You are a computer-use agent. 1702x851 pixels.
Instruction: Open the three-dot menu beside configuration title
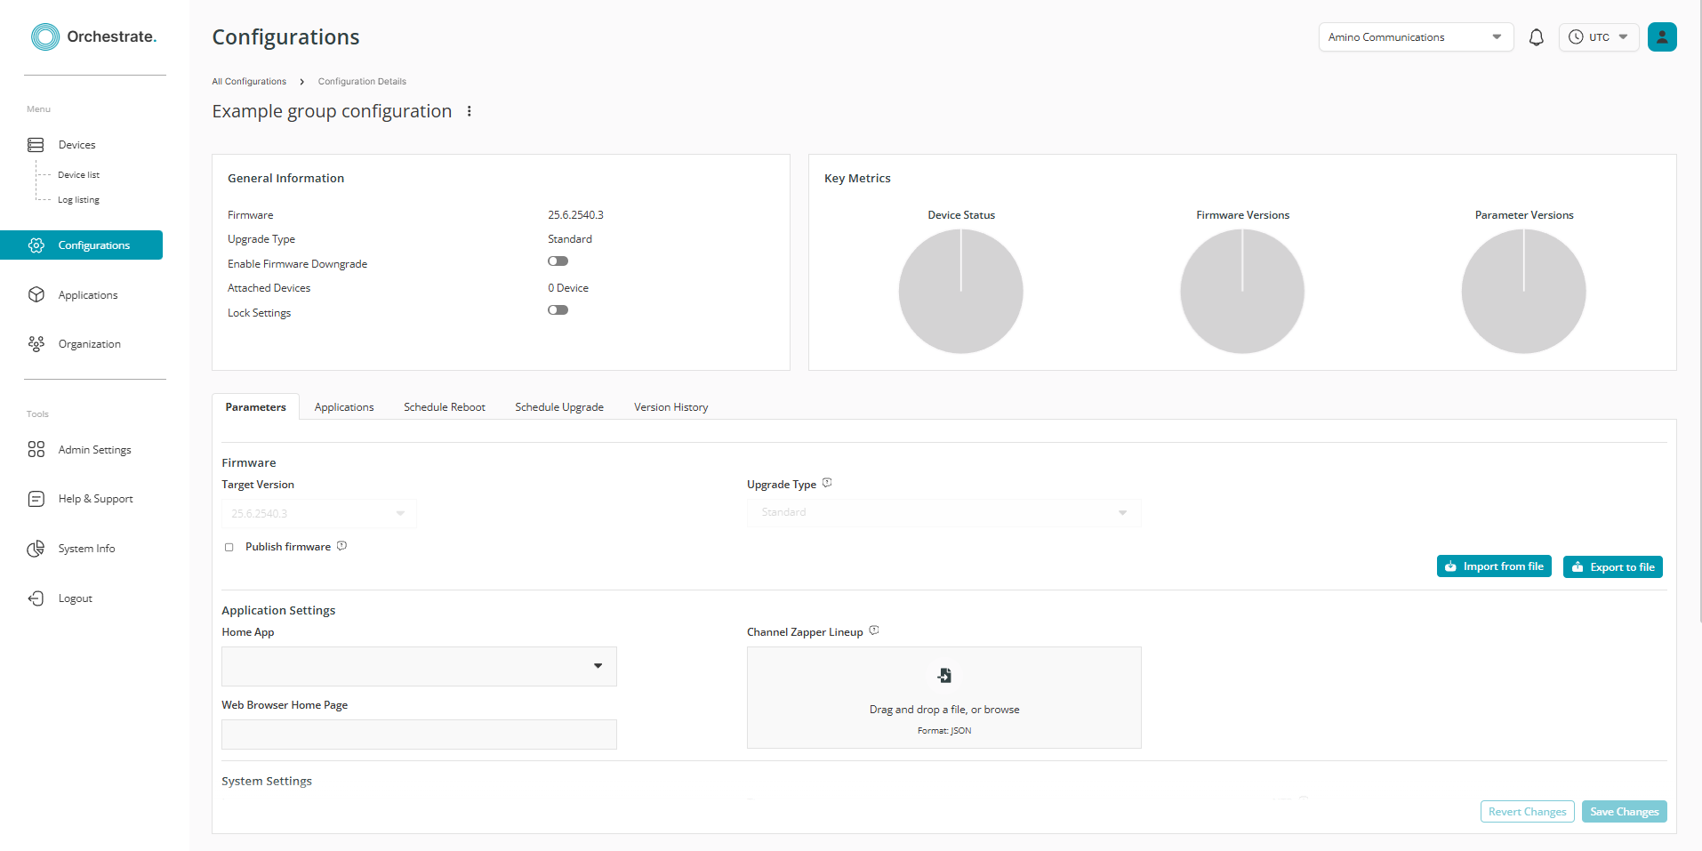pyautogui.click(x=470, y=111)
